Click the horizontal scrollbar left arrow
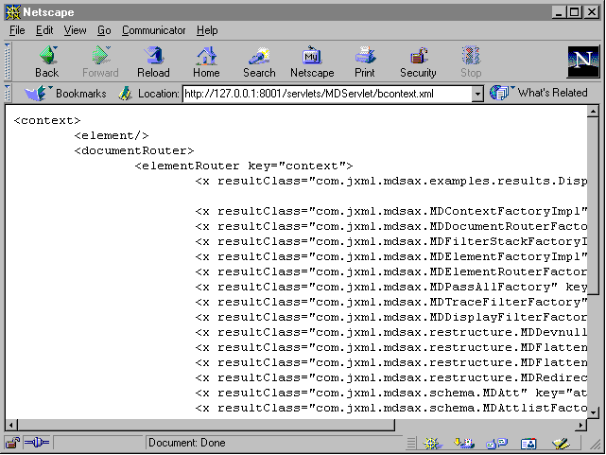 pos(11,426)
